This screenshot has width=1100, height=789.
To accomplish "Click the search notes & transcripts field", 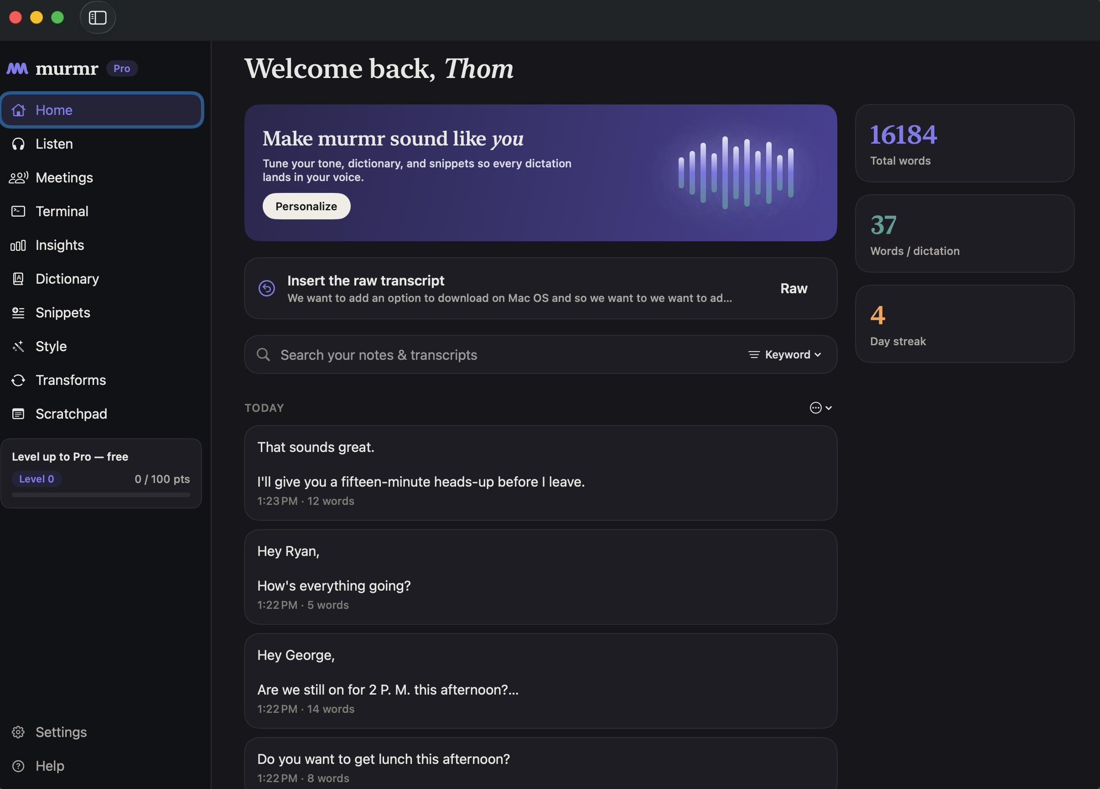I will [540, 354].
